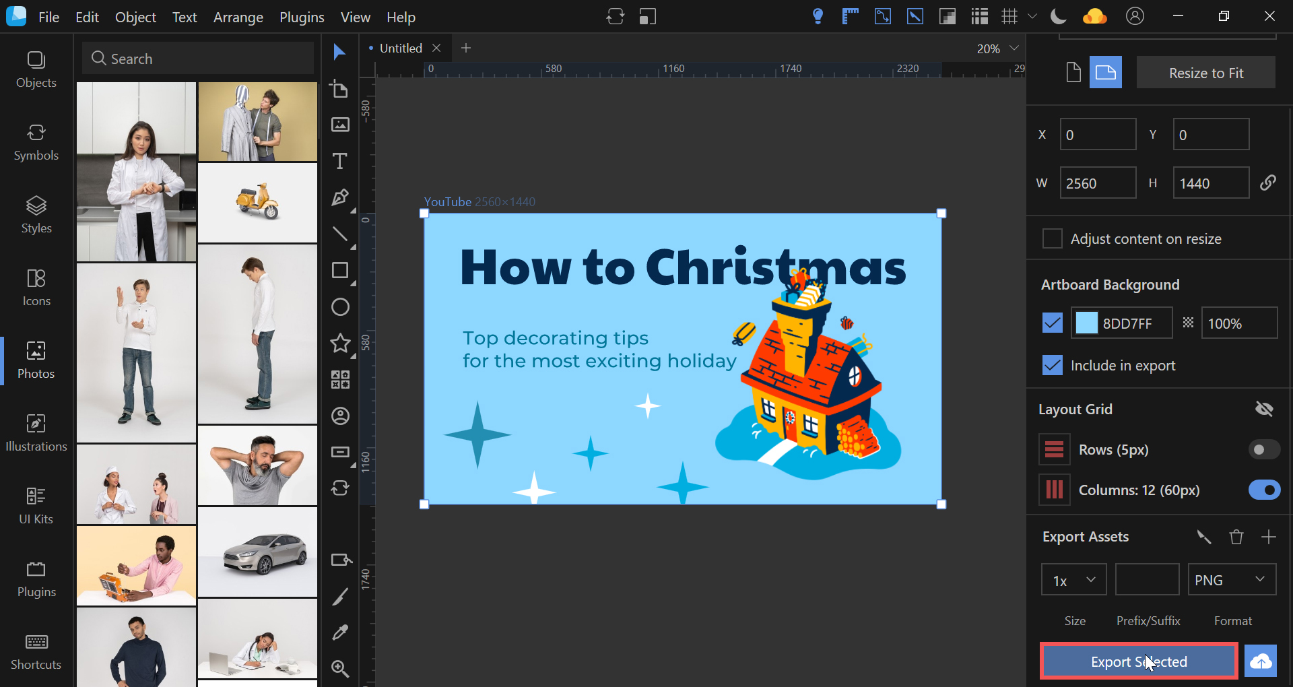The height and width of the screenshot is (687, 1293).
Task: Uncheck Include in export
Action: 1052,366
